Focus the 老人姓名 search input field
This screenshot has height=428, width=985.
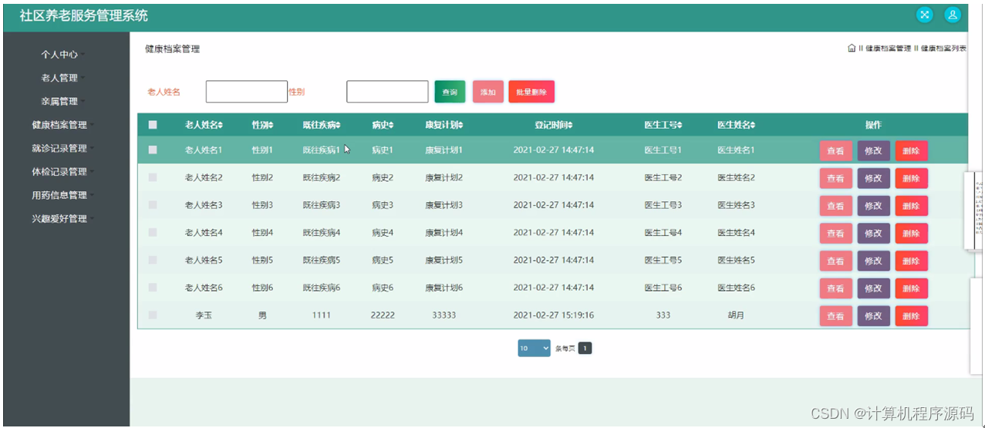247,92
